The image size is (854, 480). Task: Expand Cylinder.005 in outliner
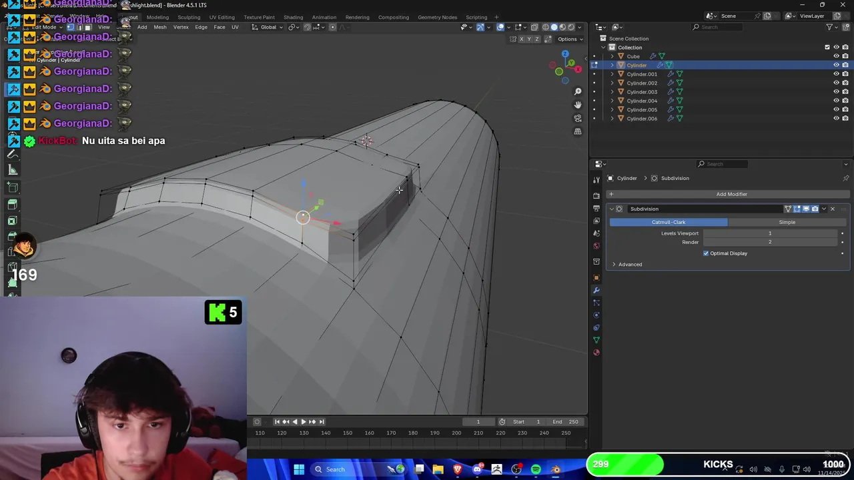coord(612,109)
